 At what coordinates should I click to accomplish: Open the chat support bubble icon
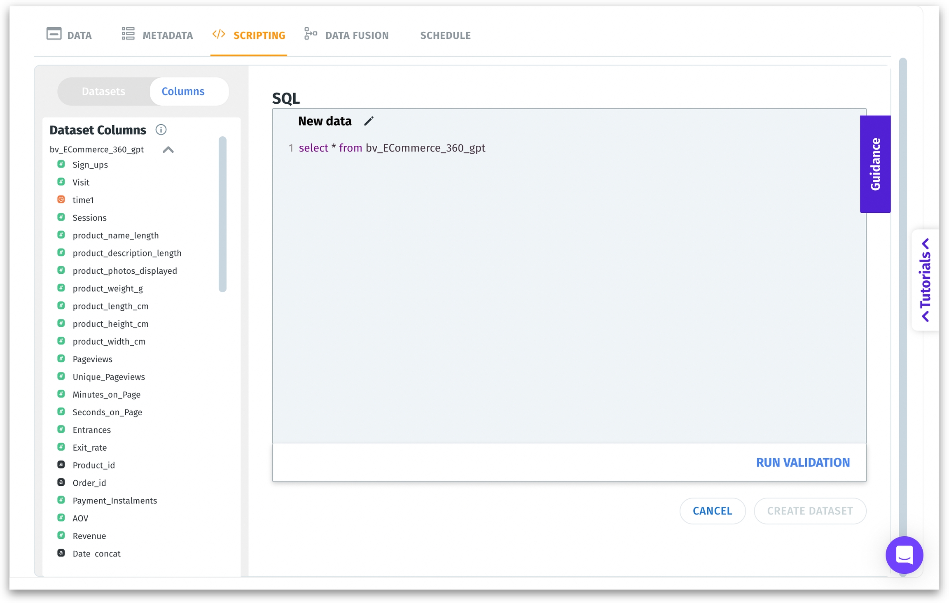(904, 555)
